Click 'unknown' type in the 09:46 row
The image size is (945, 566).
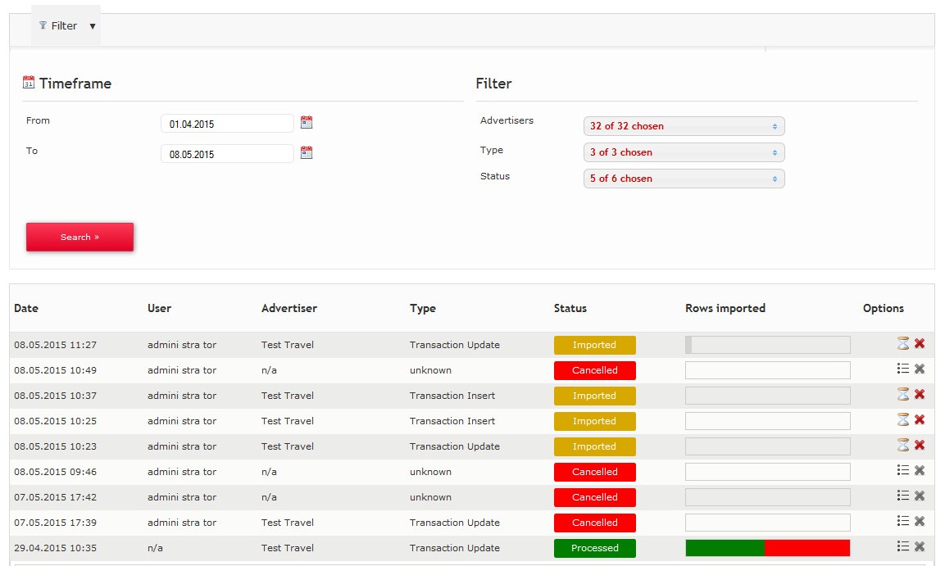click(x=431, y=472)
